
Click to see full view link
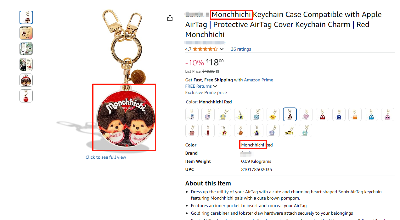[x=106, y=157]
